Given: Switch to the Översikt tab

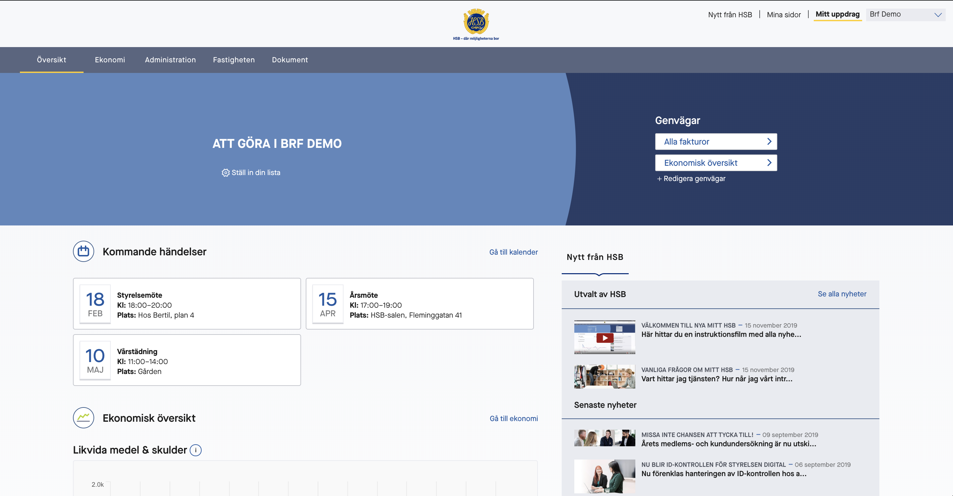Looking at the screenshot, I should 51,60.
